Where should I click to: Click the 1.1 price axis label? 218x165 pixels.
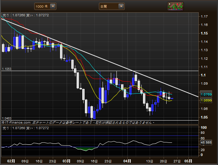(x=203, y=75)
